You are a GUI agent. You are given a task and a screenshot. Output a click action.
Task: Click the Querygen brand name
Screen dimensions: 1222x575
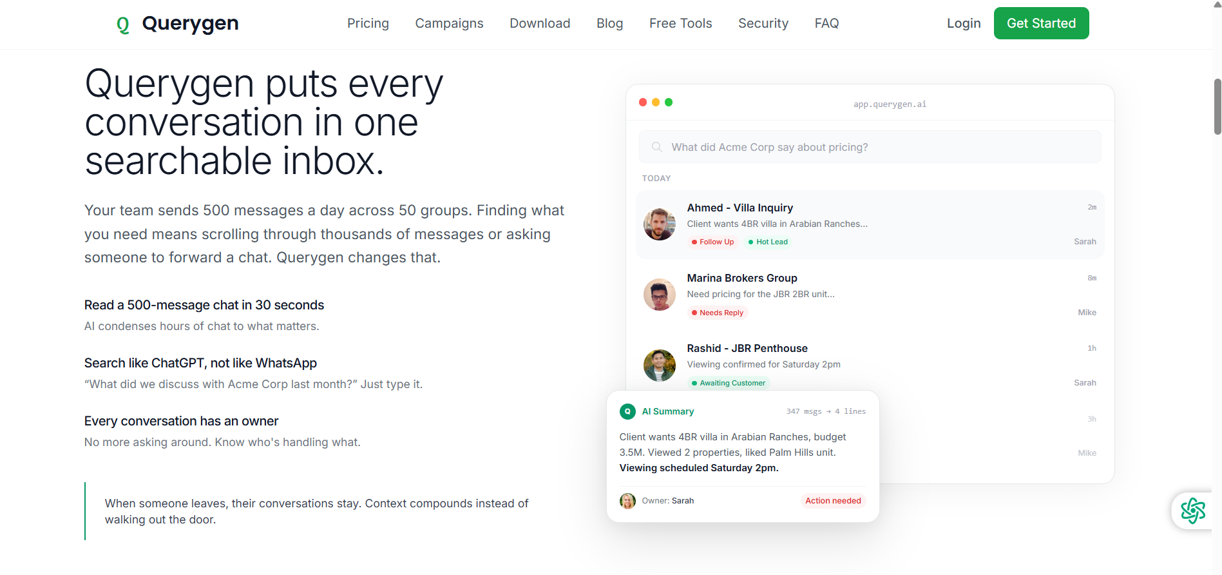point(190,23)
